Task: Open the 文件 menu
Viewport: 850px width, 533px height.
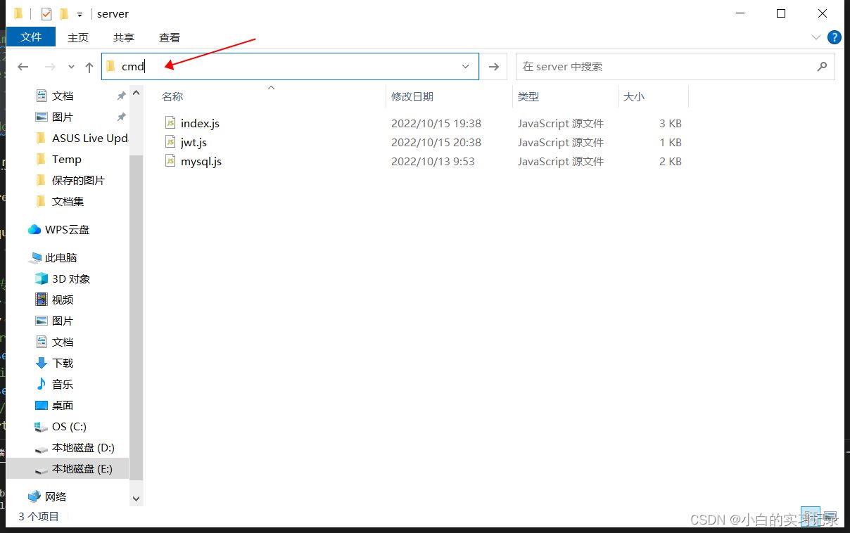Action: coord(31,37)
